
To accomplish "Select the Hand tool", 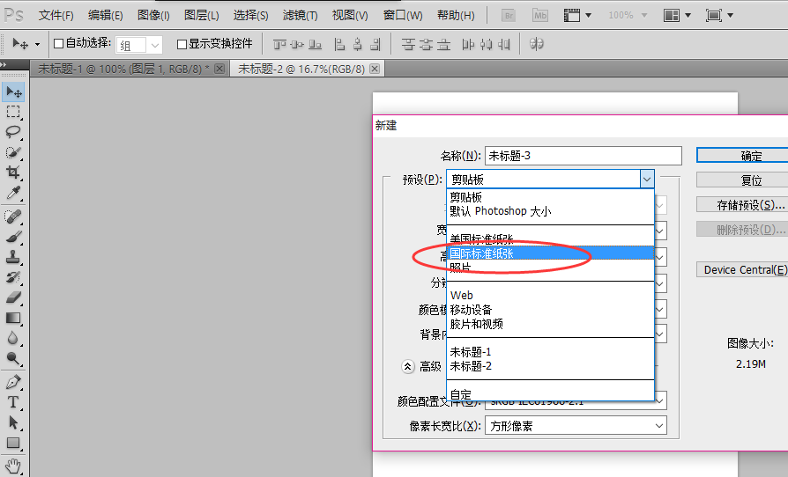I will [13, 466].
